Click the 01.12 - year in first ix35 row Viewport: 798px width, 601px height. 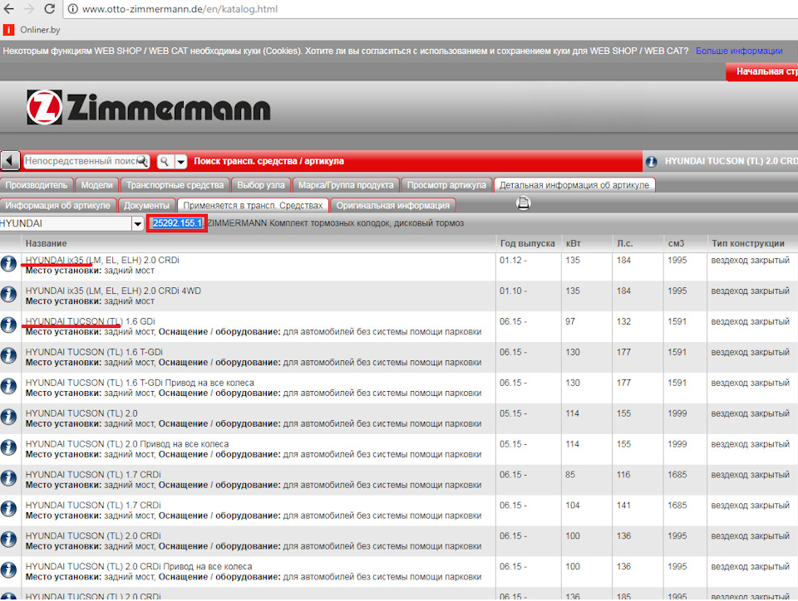513,260
